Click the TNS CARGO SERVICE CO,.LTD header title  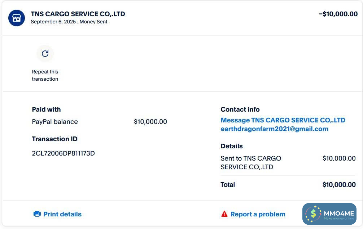pyautogui.click(x=78, y=14)
